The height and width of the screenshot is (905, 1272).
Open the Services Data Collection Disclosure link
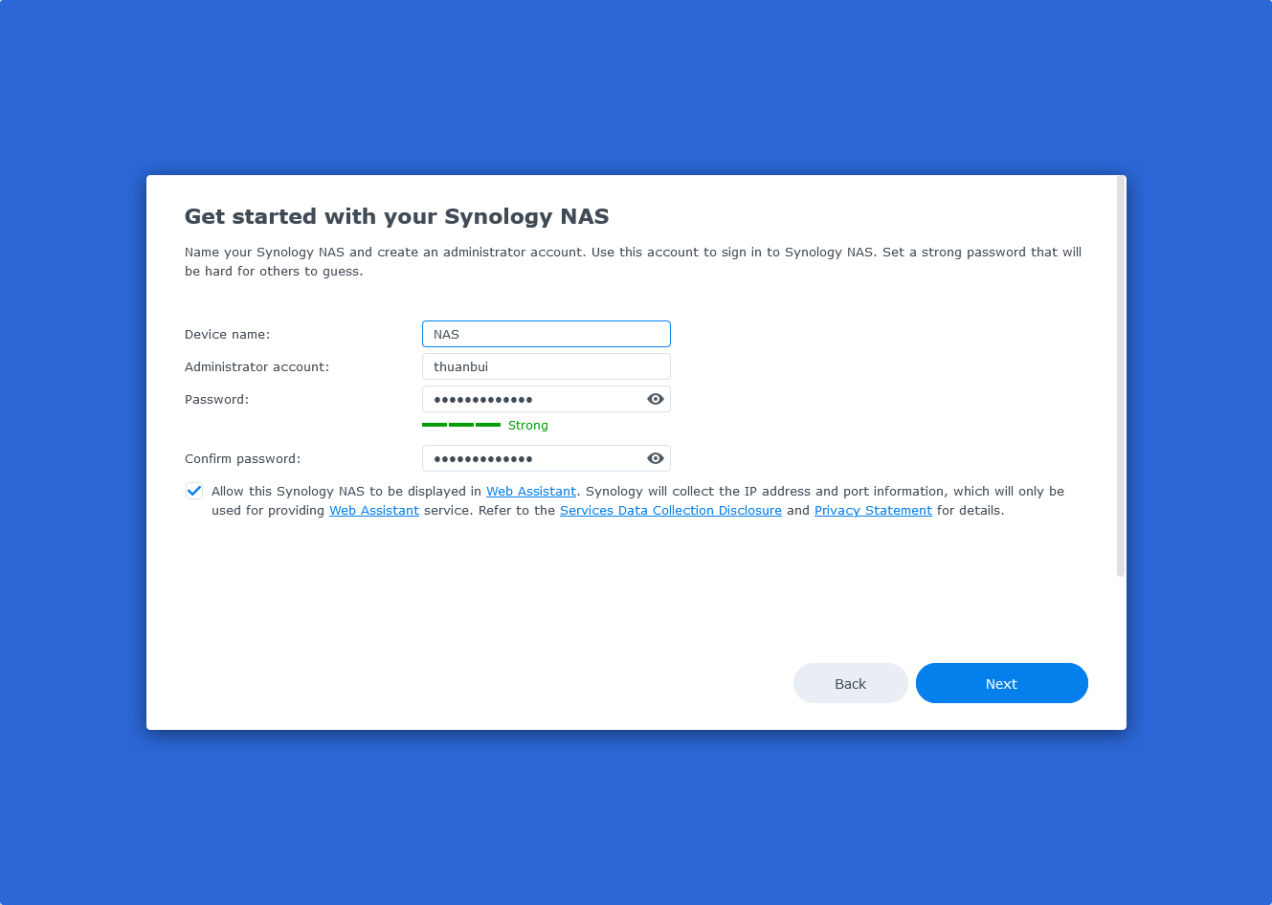tap(671, 510)
